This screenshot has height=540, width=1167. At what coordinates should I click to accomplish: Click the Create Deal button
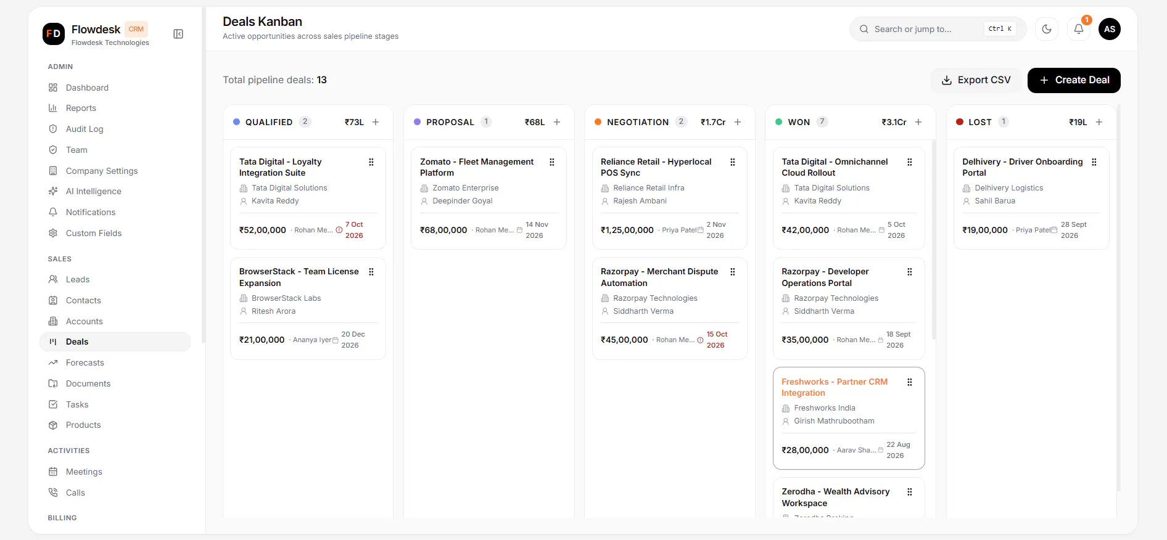1074,80
